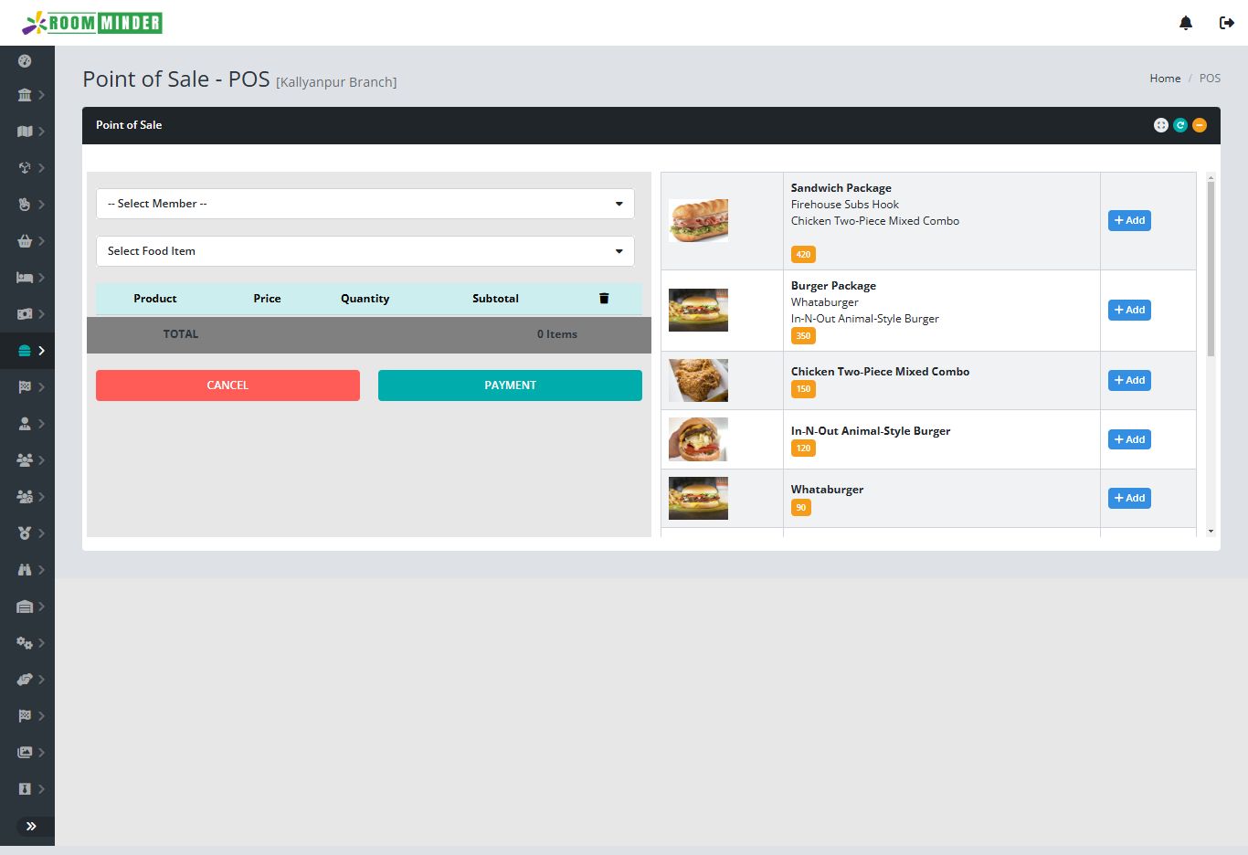Click the product list scroll-down arrow

point(1211,531)
